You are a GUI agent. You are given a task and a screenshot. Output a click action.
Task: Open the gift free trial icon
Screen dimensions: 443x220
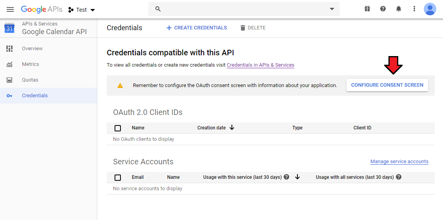[x=367, y=9]
